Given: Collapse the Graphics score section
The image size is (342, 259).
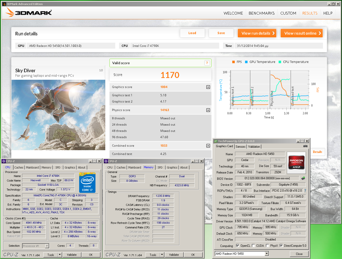Looking at the screenshot, I should (x=208, y=87).
